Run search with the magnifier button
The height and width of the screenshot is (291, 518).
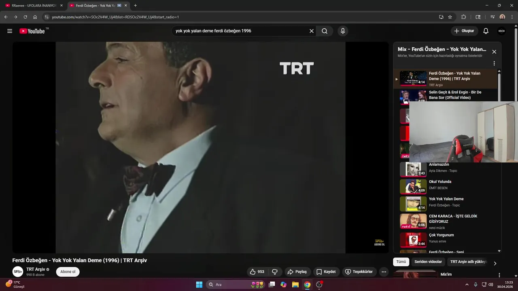tap(325, 31)
